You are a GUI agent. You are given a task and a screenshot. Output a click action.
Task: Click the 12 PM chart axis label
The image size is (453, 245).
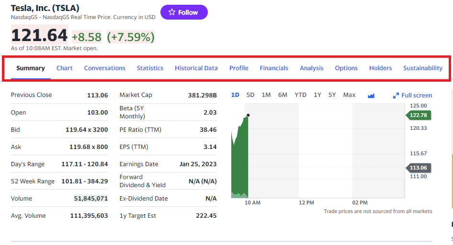306,202
